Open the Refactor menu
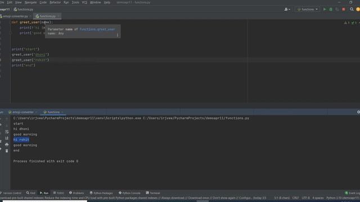Screen dimensions: 360x202 (55, 2)
